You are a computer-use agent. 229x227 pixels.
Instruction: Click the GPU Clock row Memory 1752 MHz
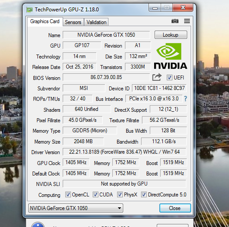click(125, 162)
